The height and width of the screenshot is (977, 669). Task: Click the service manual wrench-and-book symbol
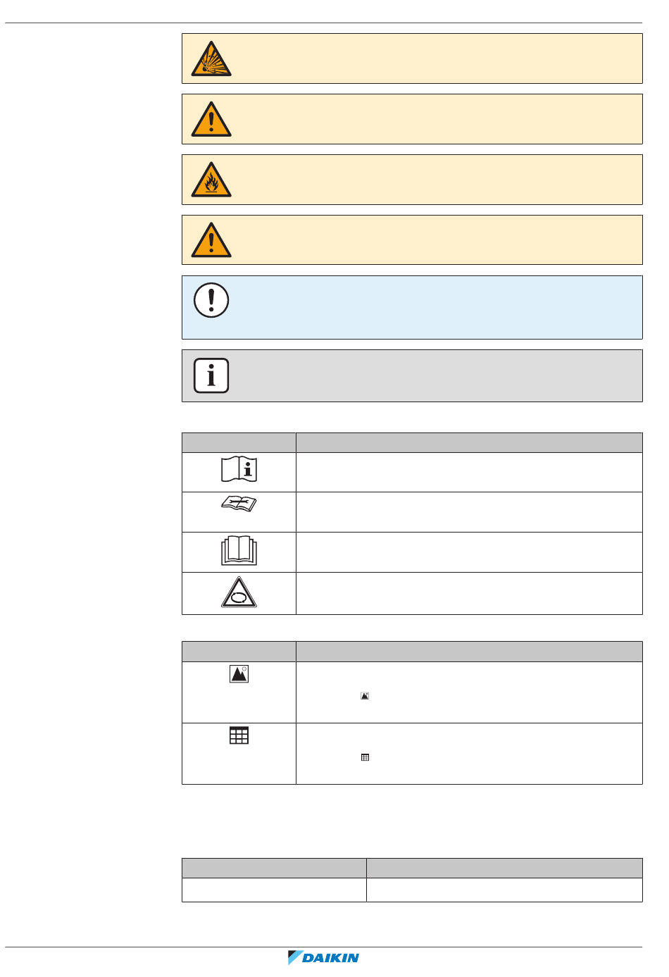(239, 503)
